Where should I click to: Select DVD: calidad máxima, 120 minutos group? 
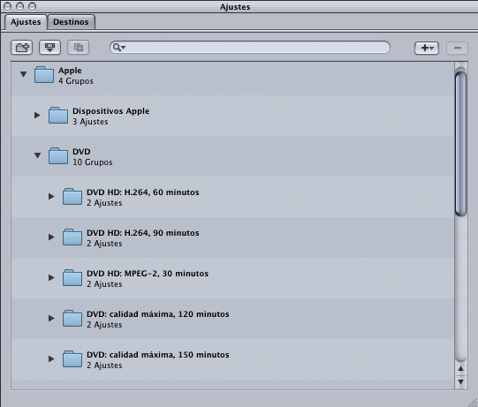point(232,319)
